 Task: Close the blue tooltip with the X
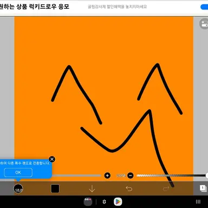52,159
